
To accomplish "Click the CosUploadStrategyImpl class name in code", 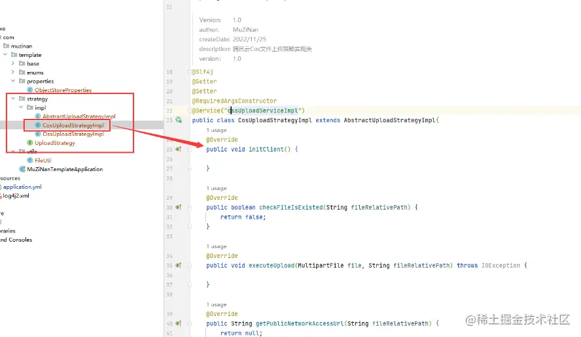I will pyautogui.click(x=275, y=120).
